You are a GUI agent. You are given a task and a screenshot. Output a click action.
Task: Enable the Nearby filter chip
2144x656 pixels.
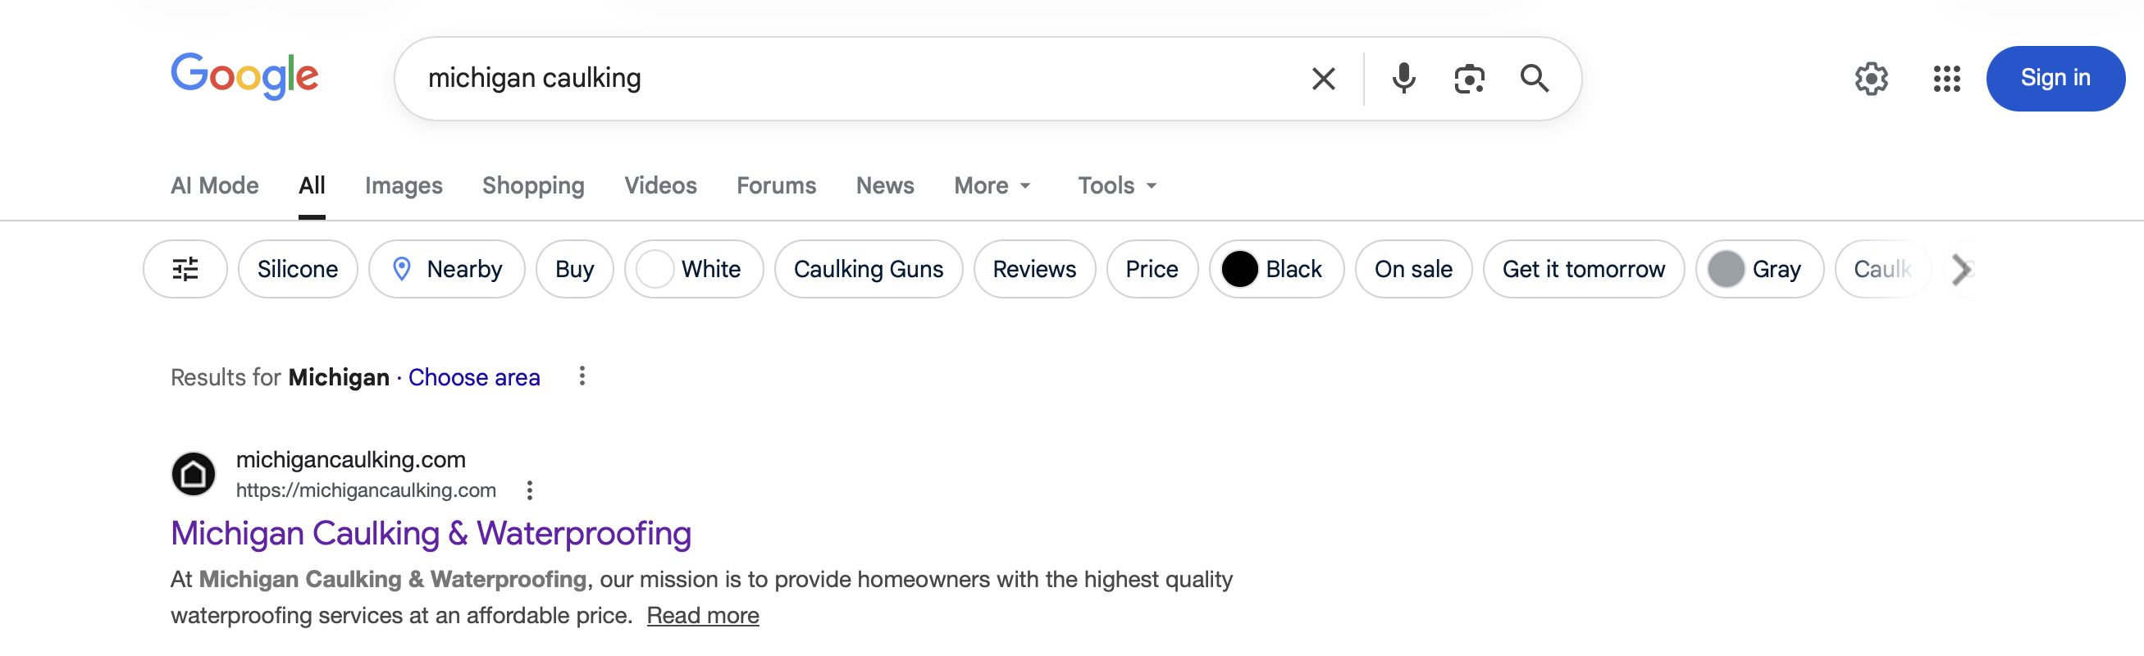pyautogui.click(x=447, y=269)
